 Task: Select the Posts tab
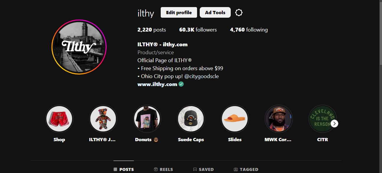tap(123, 169)
